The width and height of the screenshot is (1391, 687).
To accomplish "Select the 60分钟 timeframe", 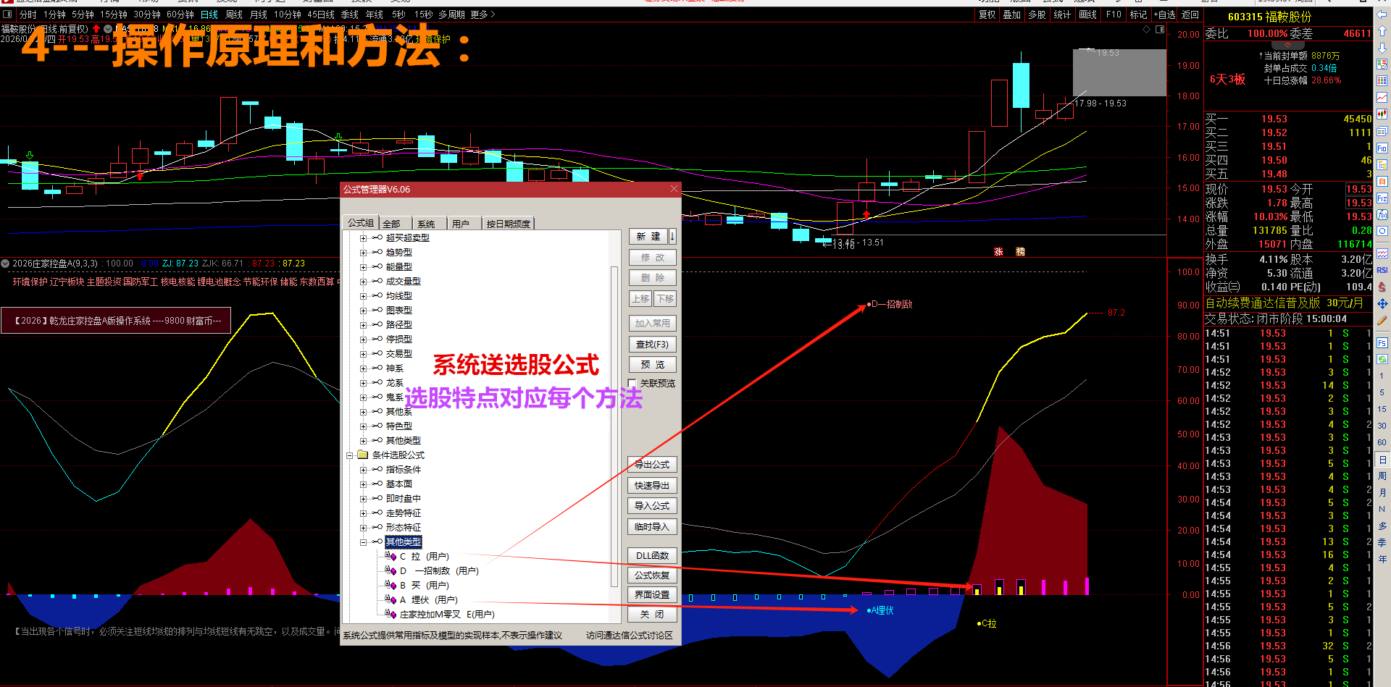I will click(x=180, y=14).
